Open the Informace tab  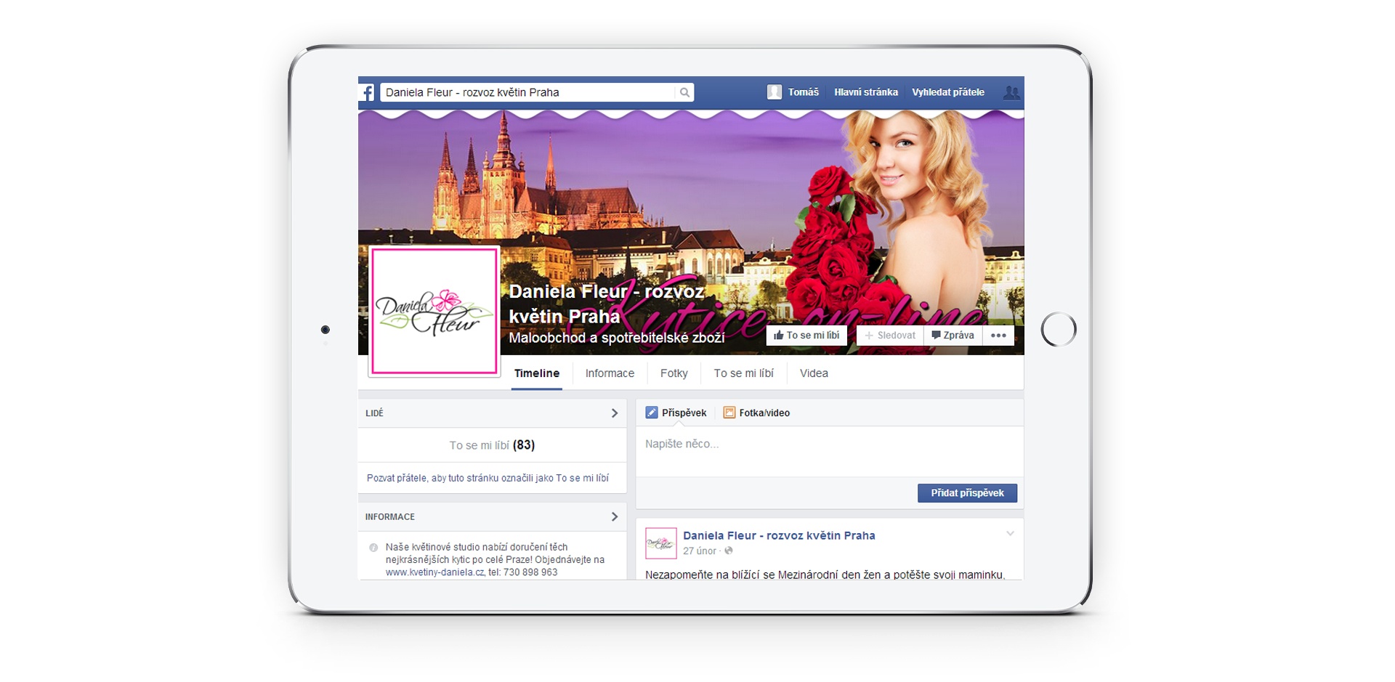[610, 373]
